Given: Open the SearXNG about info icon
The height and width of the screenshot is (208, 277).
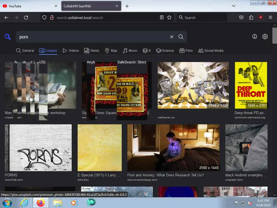Looking at the screenshot, I should (x=255, y=37).
